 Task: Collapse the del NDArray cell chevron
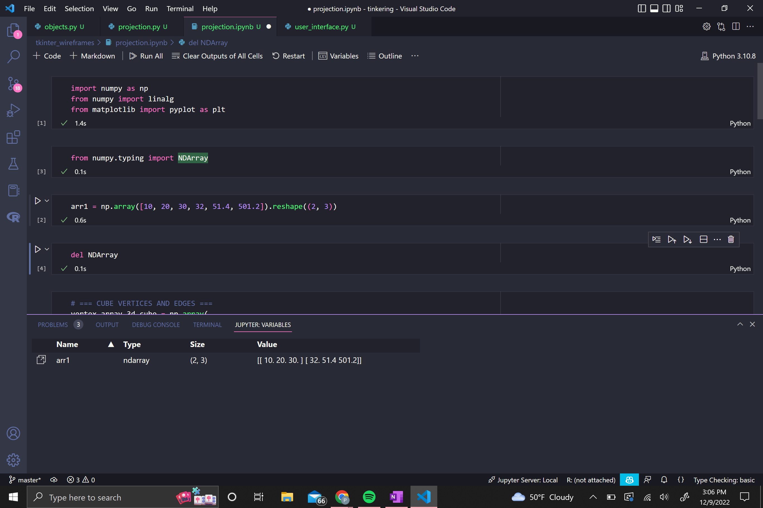click(46, 249)
